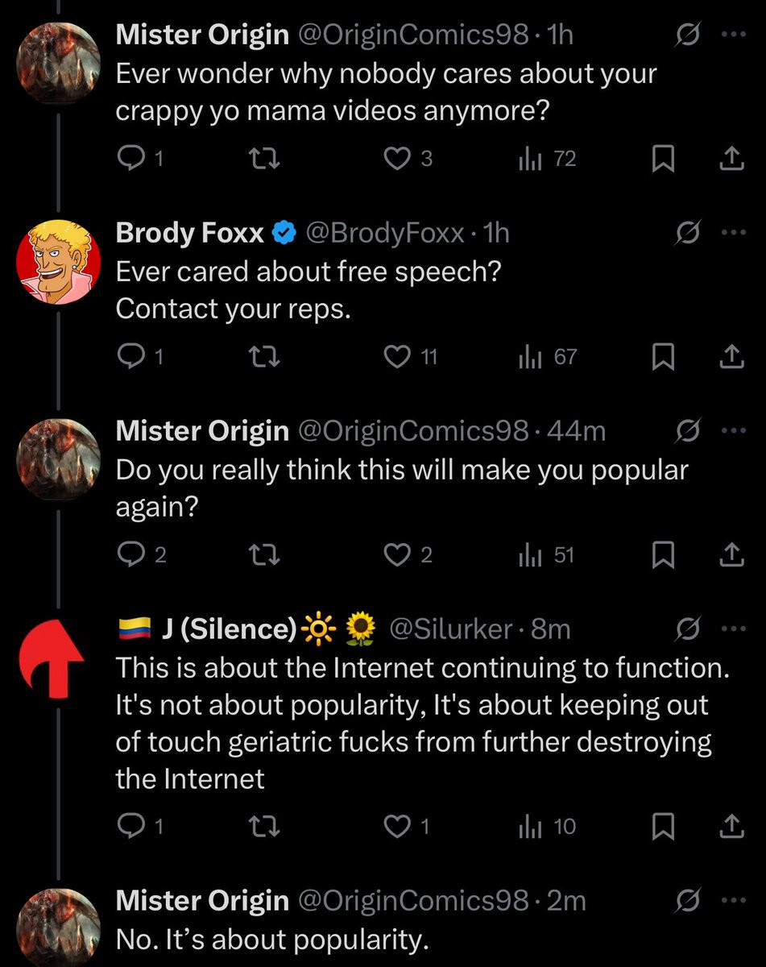Image resolution: width=766 pixels, height=967 pixels.
Task: Click Brody Foxx's cartoon avatar
Action: [58, 262]
